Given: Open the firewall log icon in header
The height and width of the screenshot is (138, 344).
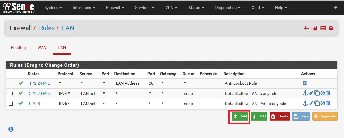Looking at the screenshot, I should click(323, 28).
